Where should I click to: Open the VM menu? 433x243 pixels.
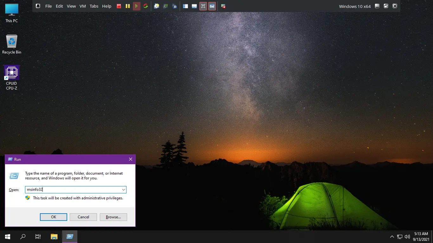[83, 6]
